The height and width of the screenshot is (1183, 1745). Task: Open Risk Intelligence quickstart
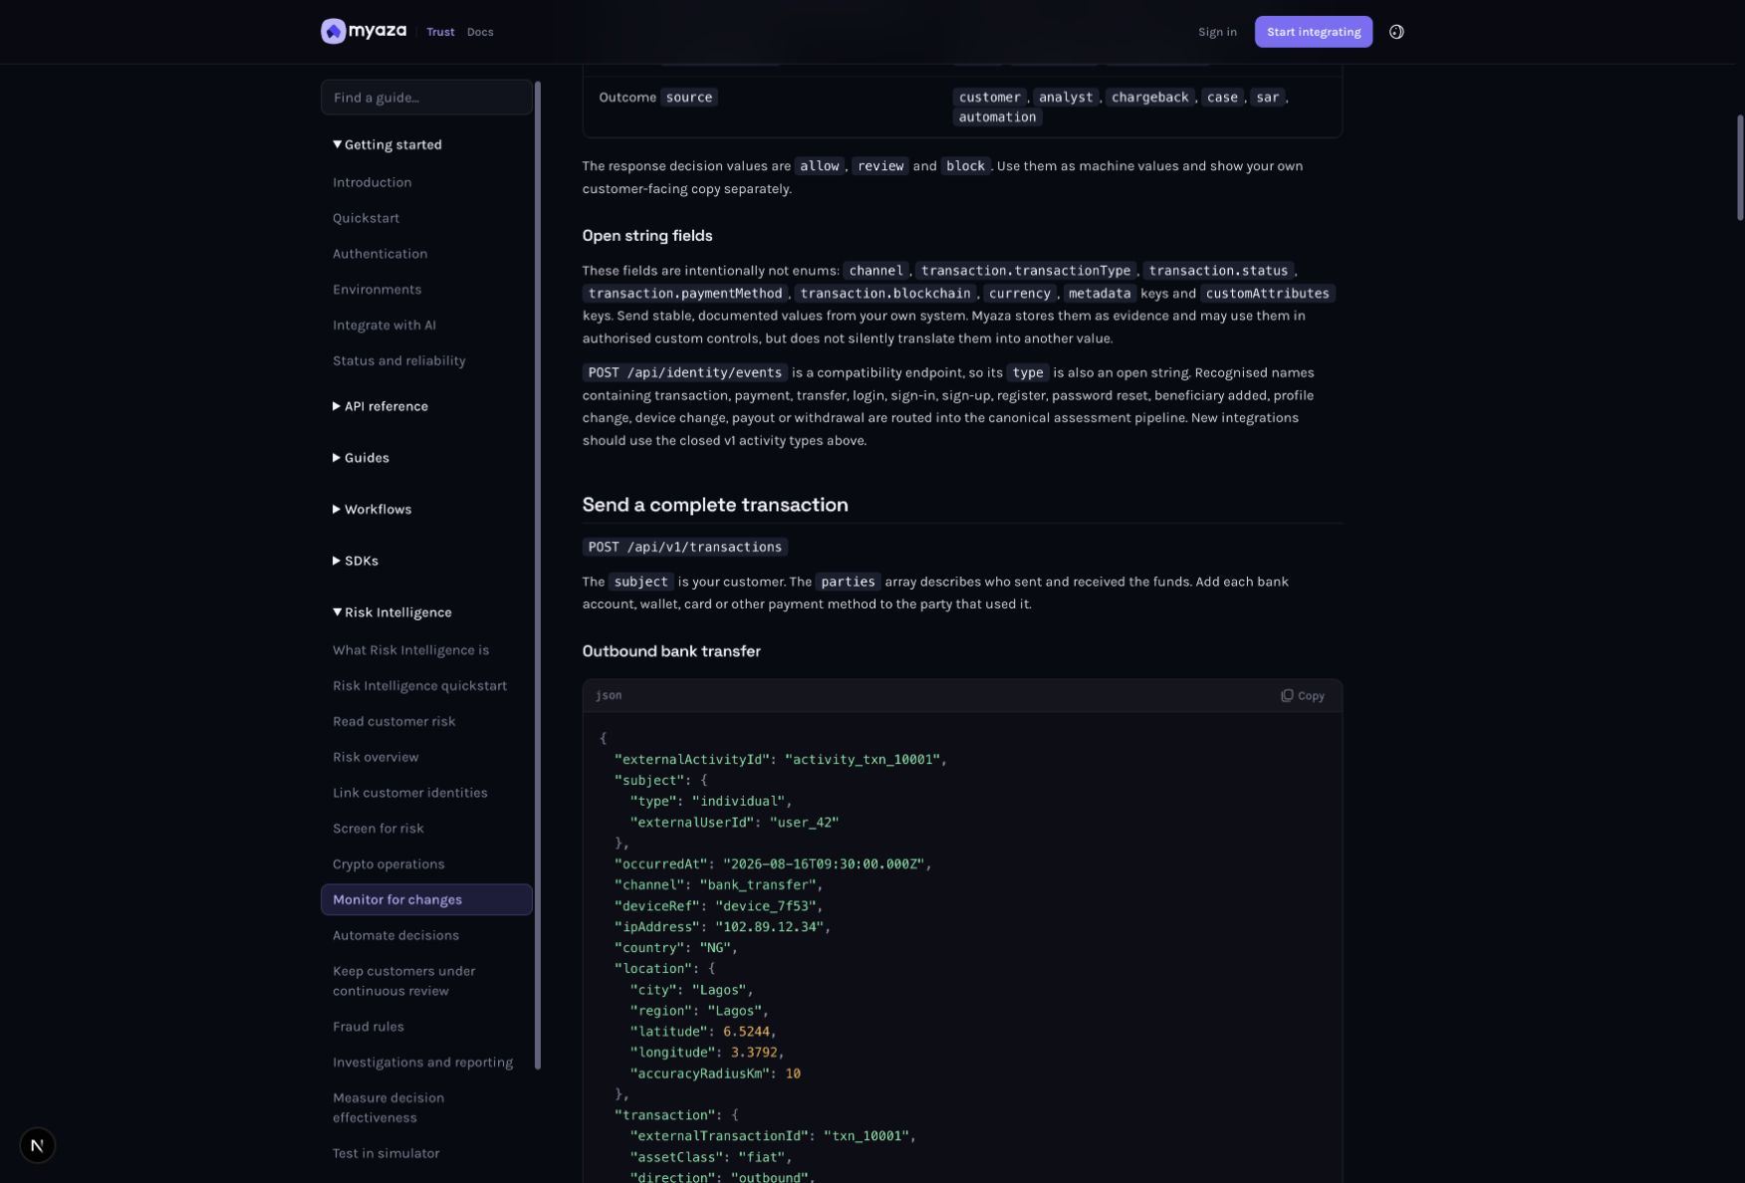tap(419, 686)
